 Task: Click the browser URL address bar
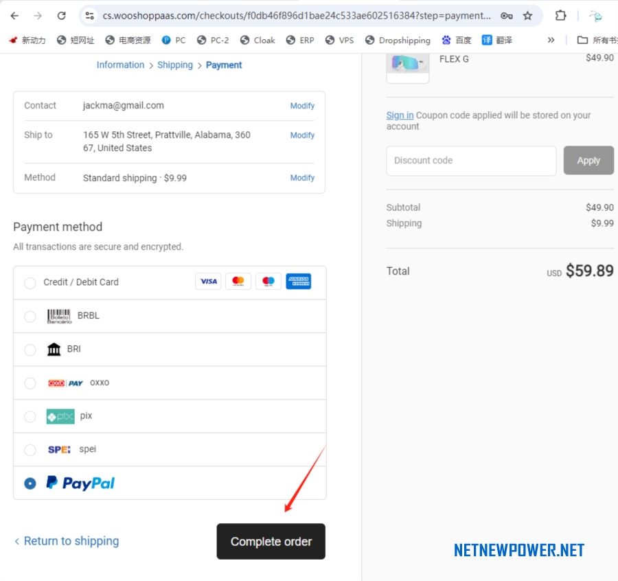pos(297,16)
